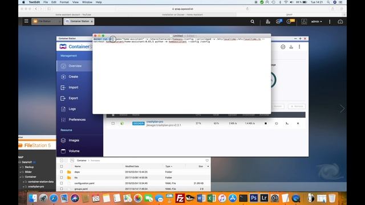Select DataVol1 in File Station tree
The width and height of the screenshot is (365, 205).
(27, 162)
